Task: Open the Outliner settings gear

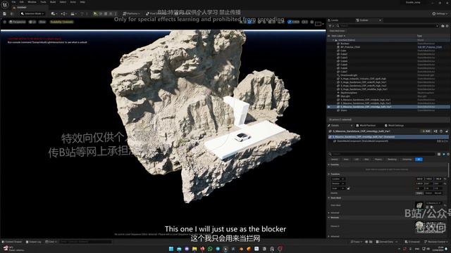Action: point(447,26)
